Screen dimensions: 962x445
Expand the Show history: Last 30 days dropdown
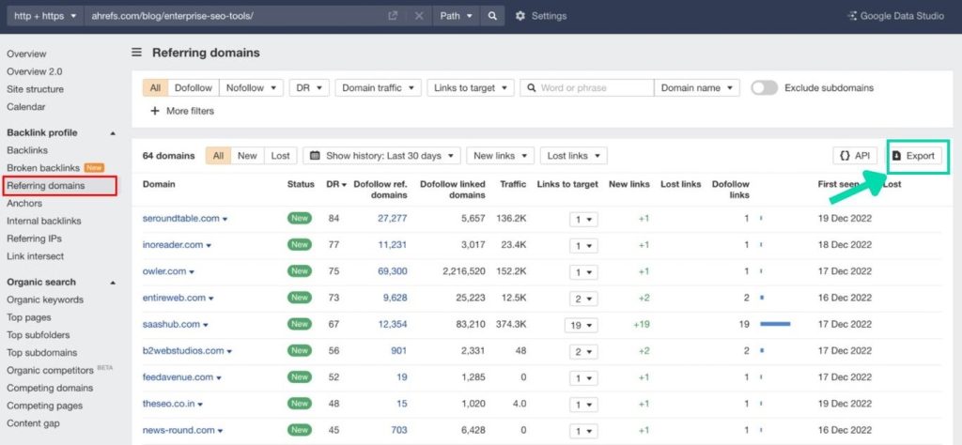click(x=384, y=156)
